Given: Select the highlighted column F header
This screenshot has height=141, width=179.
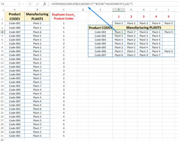Looking at the screenshot, I should [x=119, y=10].
